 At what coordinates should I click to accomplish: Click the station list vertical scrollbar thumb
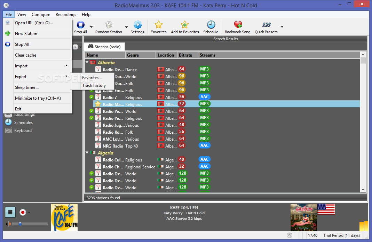(x=363, y=60)
